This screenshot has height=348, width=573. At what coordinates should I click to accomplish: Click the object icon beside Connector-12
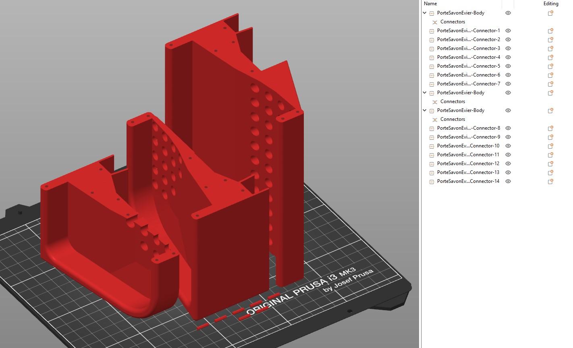point(432,164)
